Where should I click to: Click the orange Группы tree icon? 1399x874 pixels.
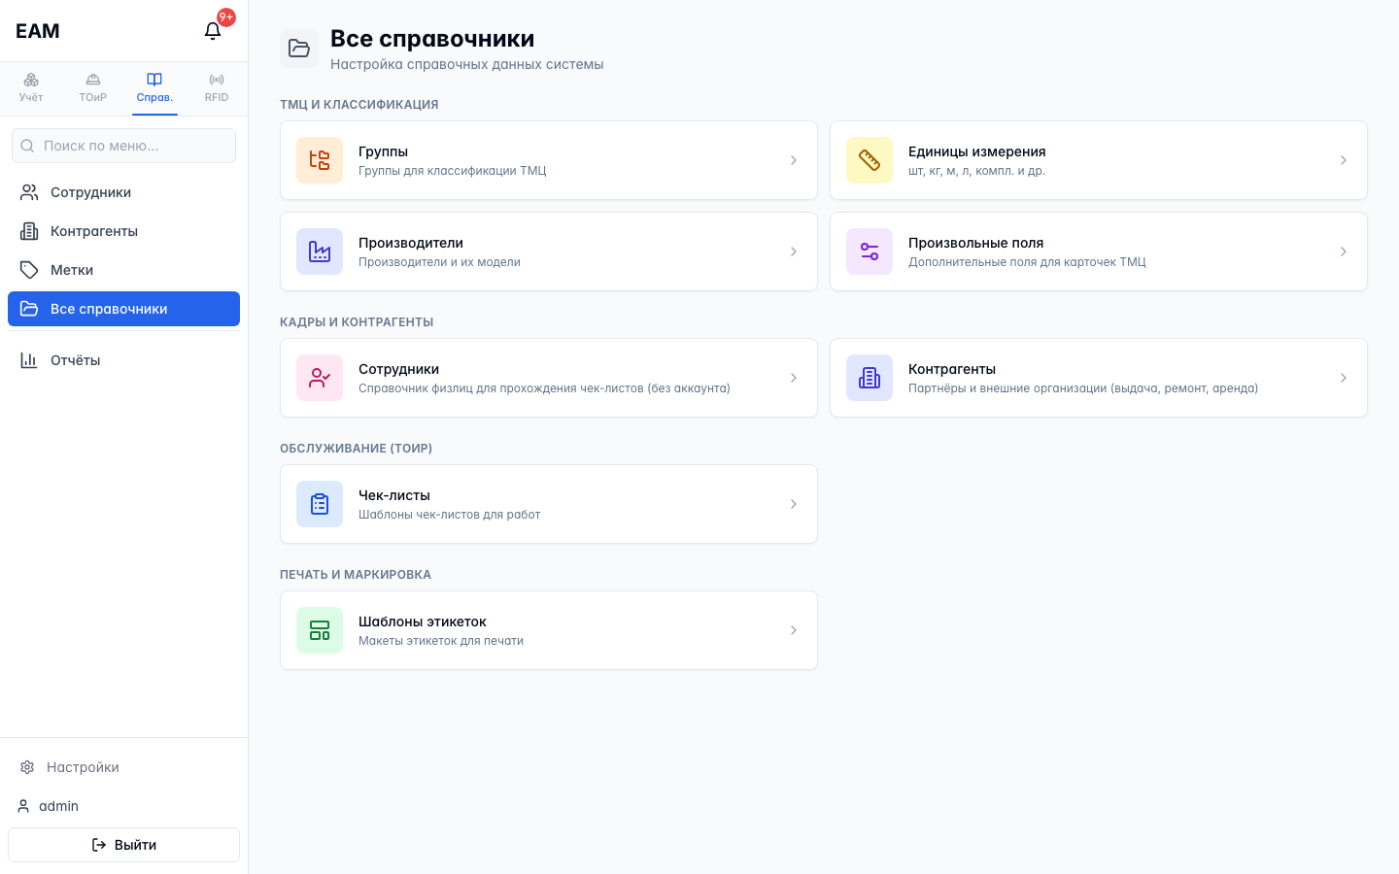point(320,160)
